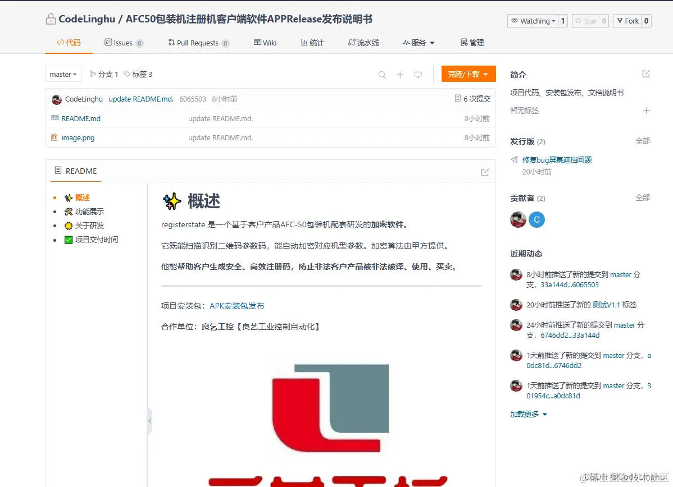Click the pencil icon to edit the README

(x=485, y=173)
